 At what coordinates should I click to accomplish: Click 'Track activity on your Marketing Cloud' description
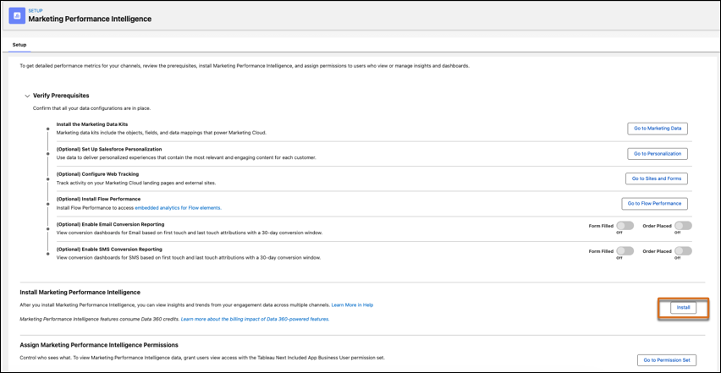pyautogui.click(x=136, y=183)
